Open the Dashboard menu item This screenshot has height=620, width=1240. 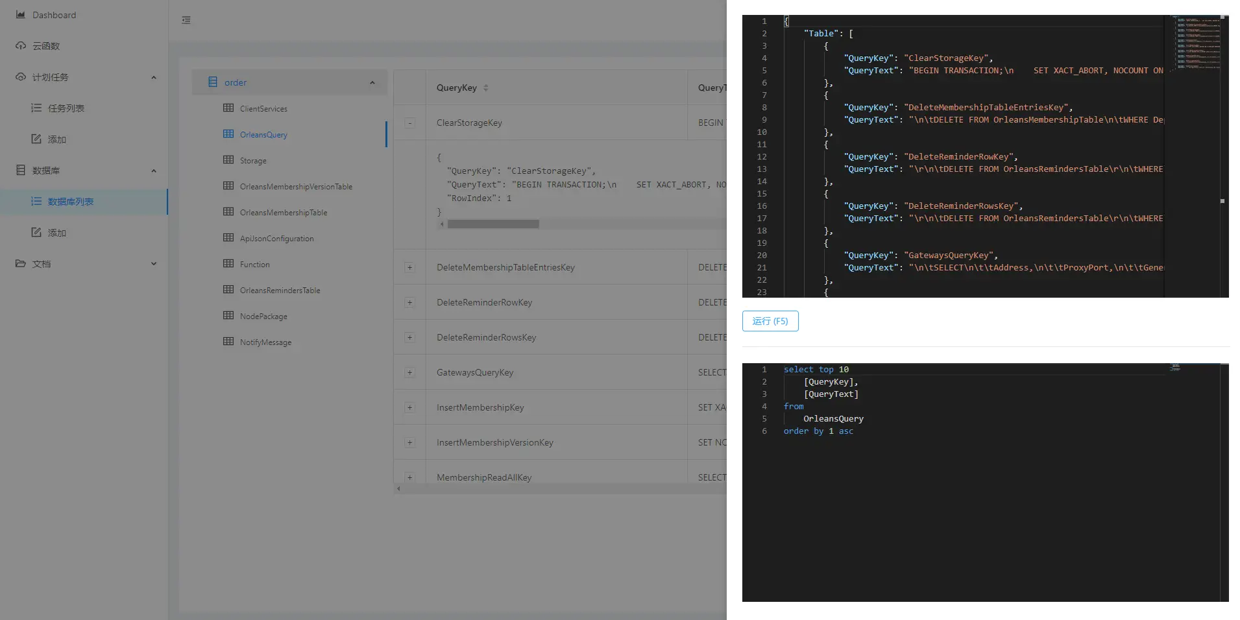click(84, 15)
